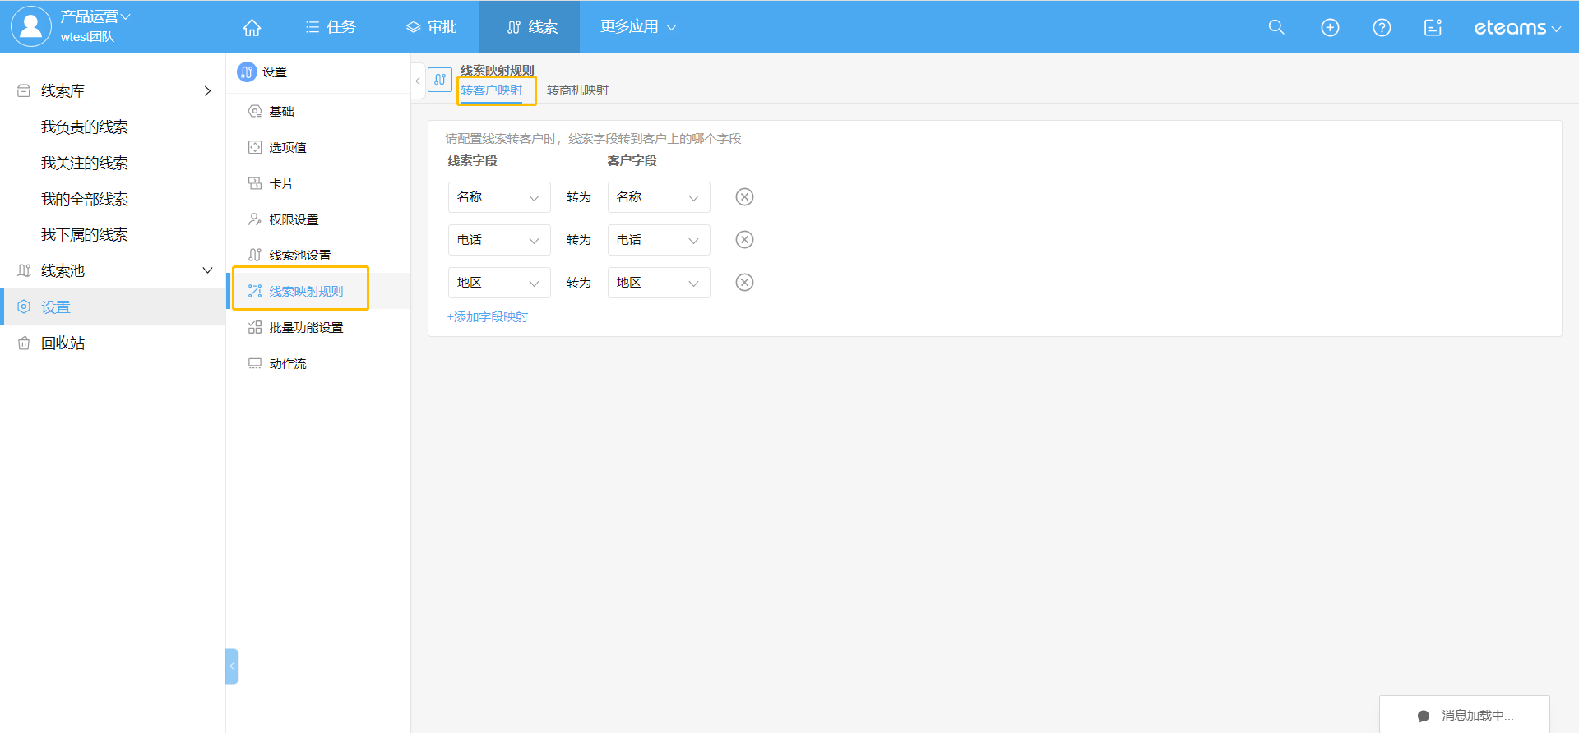Collapse the 线索池 sidebar section
This screenshot has height=733, width=1579.
pyautogui.click(x=207, y=270)
